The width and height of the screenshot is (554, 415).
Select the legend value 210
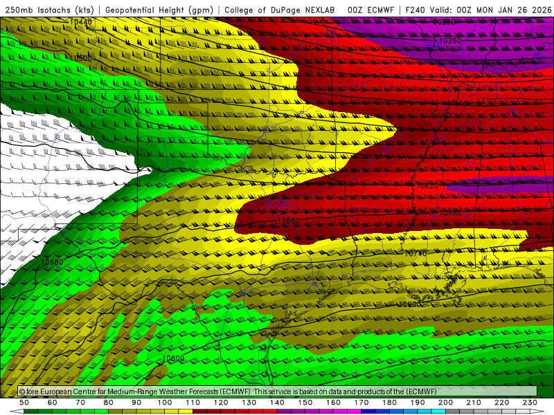click(474, 403)
